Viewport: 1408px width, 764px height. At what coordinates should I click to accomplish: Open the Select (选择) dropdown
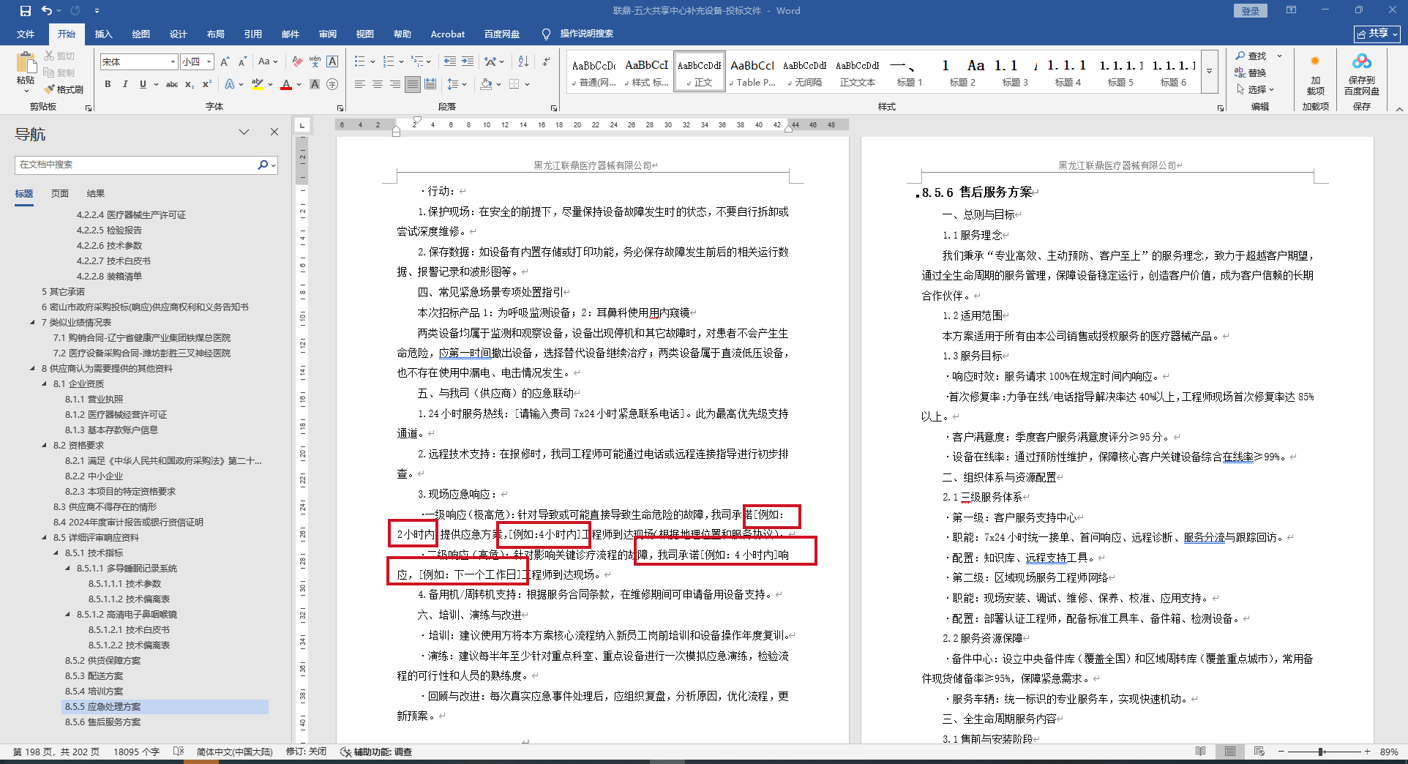point(1255,89)
